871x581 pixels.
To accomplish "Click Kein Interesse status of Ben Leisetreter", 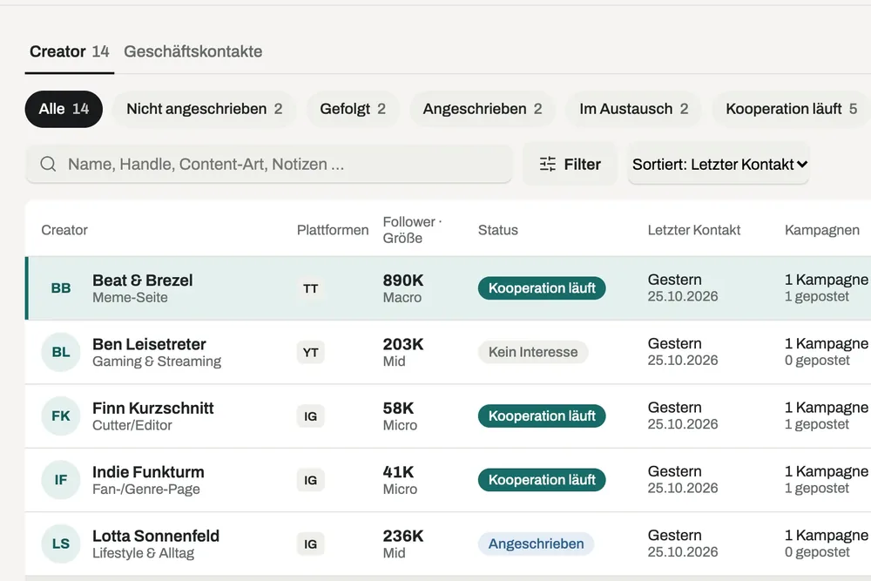I will (x=533, y=352).
